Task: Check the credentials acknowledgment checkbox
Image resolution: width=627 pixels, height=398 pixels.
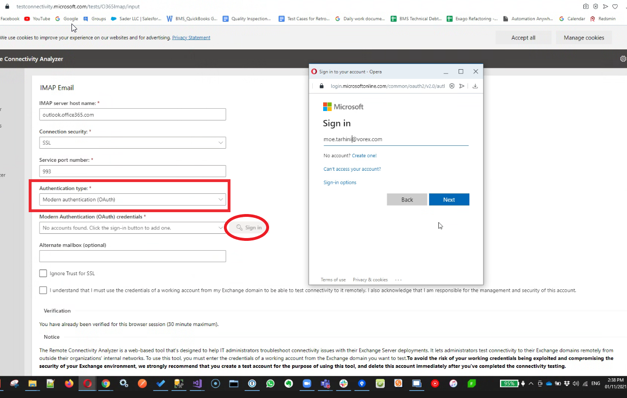Action: pos(43,290)
